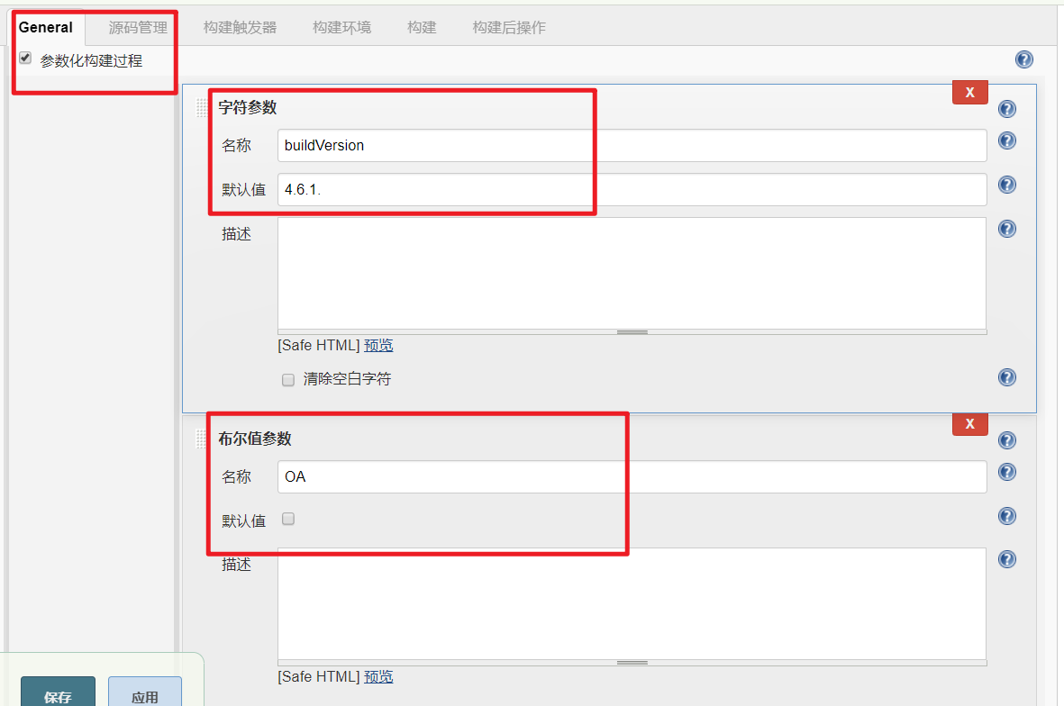Click the 保存 button

(58, 695)
